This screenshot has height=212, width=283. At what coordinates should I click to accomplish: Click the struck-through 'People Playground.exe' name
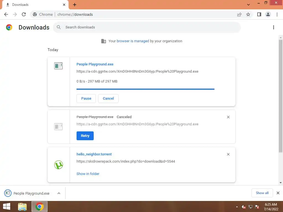pyautogui.click(x=95, y=117)
